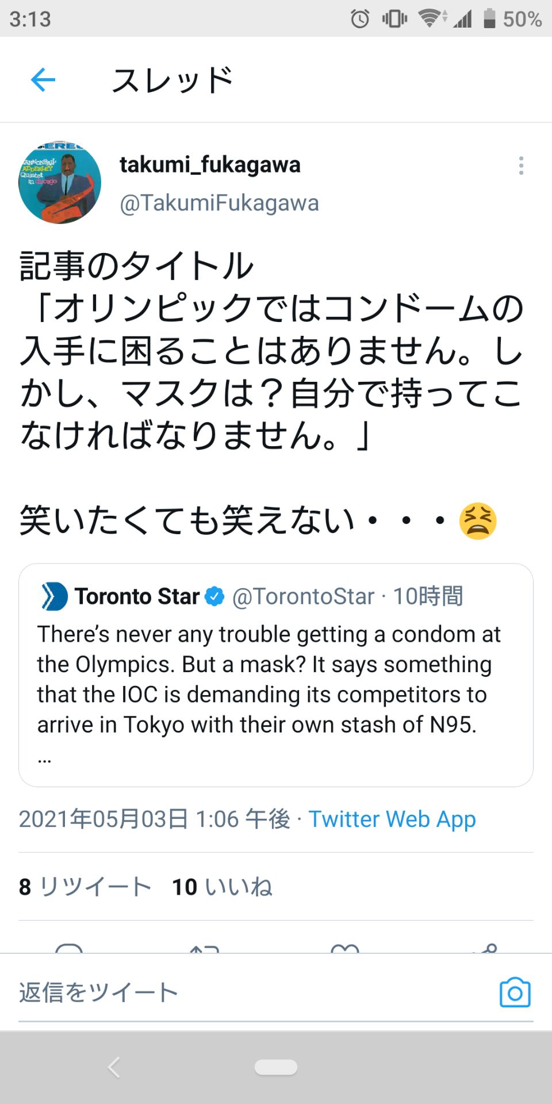Open the camera to attach a photo

pyautogui.click(x=515, y=991)
